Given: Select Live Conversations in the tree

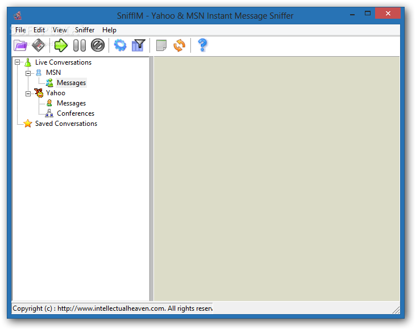Looking at the screenshot, I should pos(64,62).
